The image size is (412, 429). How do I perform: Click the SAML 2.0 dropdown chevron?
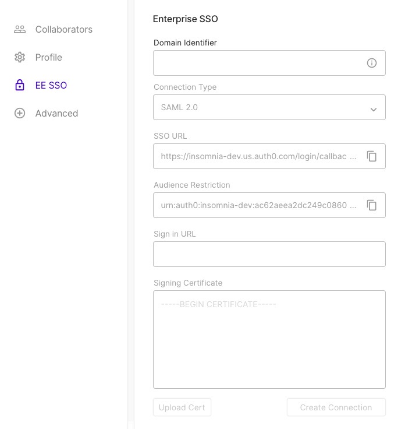click(x=374, y=110)
